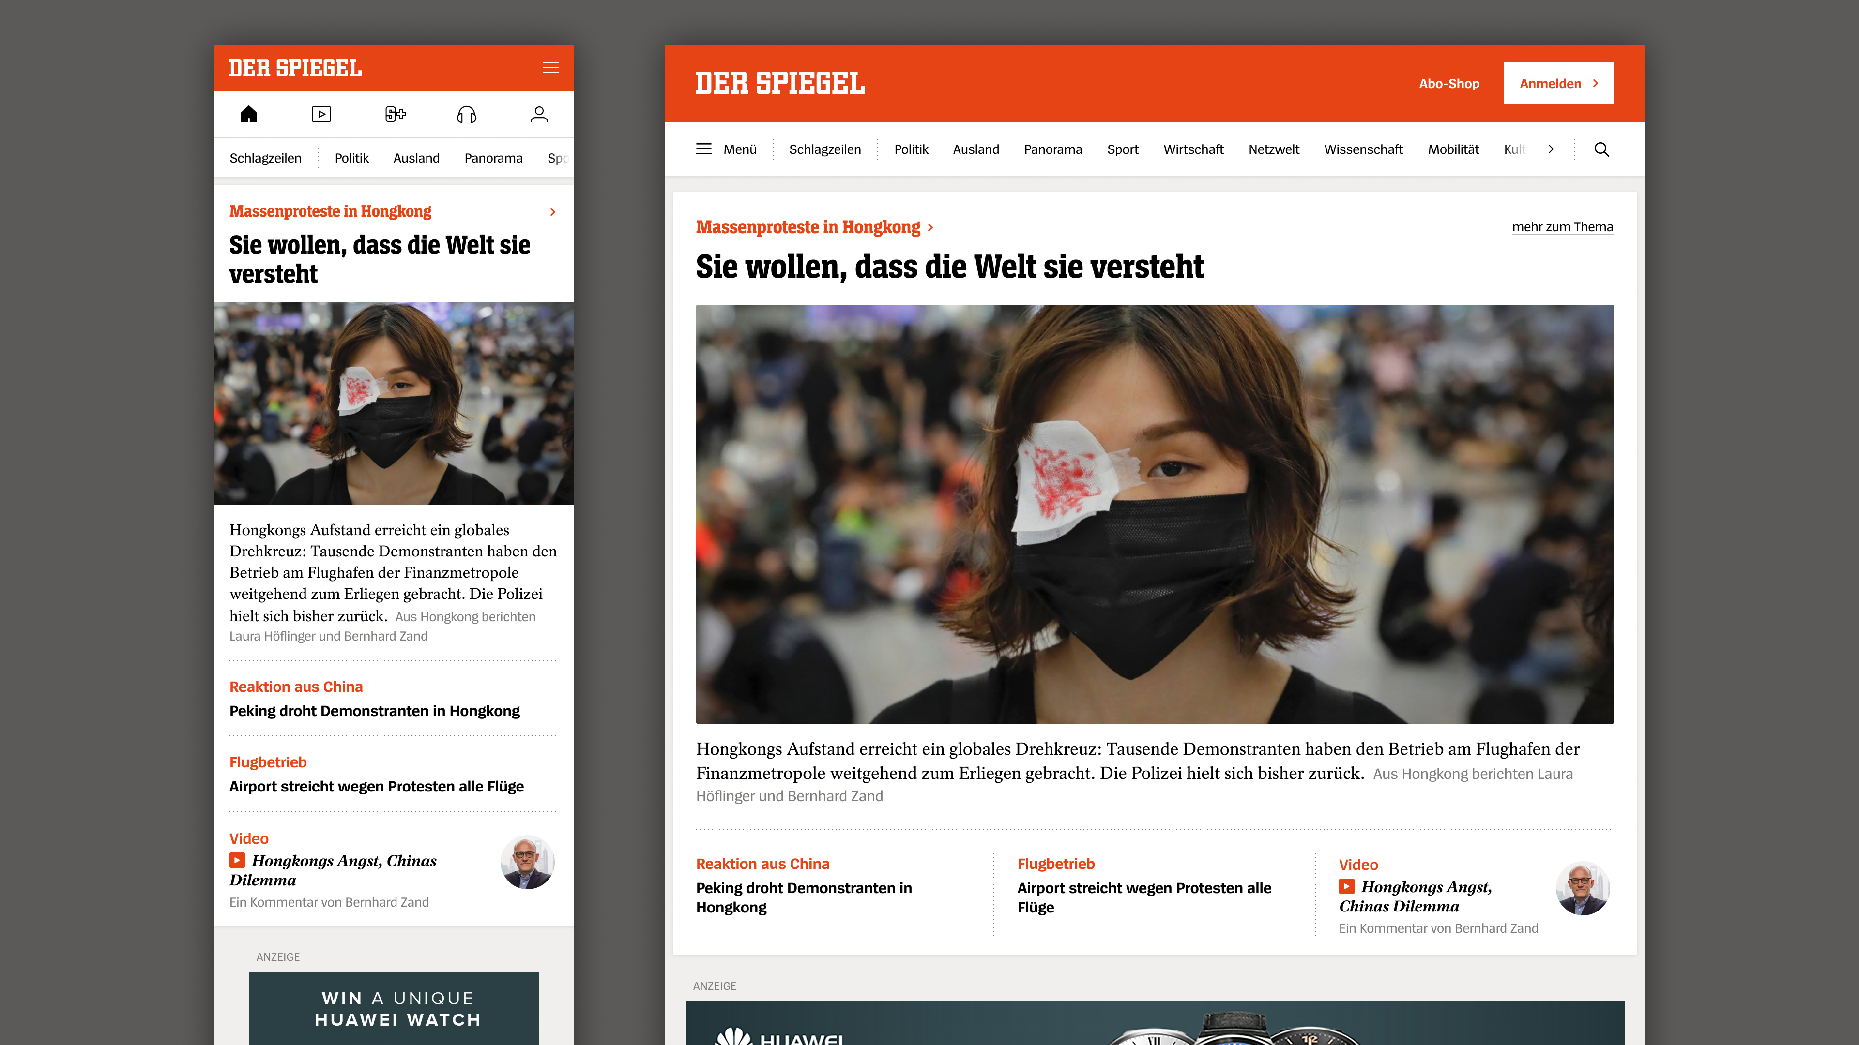Open Mobilität in the desktop navigation
The height and width of the screenshot is (1045, 1859).
click(x=1453, y=149)
